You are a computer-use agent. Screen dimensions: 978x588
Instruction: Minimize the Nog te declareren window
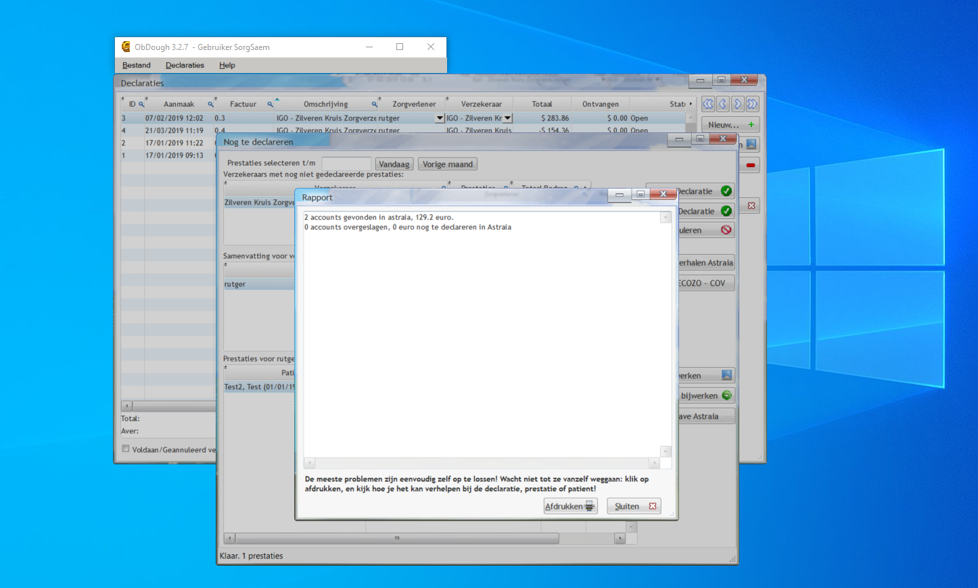pyautogui.click(x=679, y=139)
